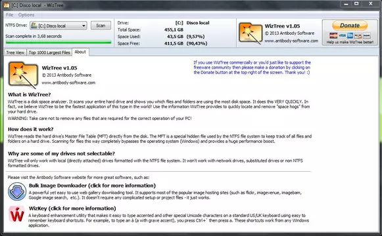Open the Bulk Image Downloader icon

17,191
